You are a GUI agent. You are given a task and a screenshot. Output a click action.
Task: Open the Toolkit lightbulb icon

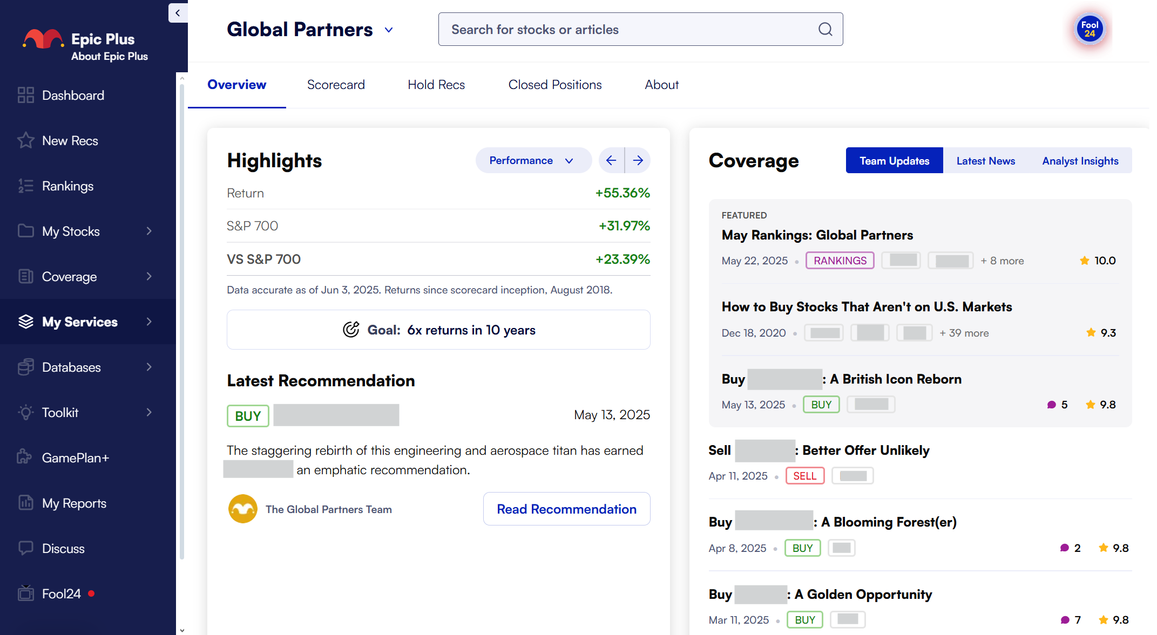point(26,412)
